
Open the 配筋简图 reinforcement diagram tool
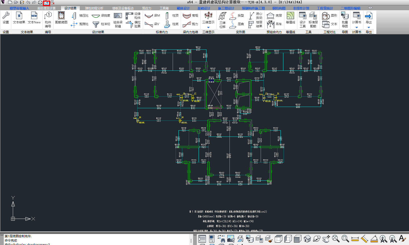(61, 18)
